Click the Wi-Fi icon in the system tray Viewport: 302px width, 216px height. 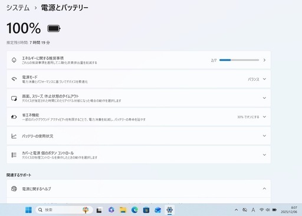click(x=261, y=210)
